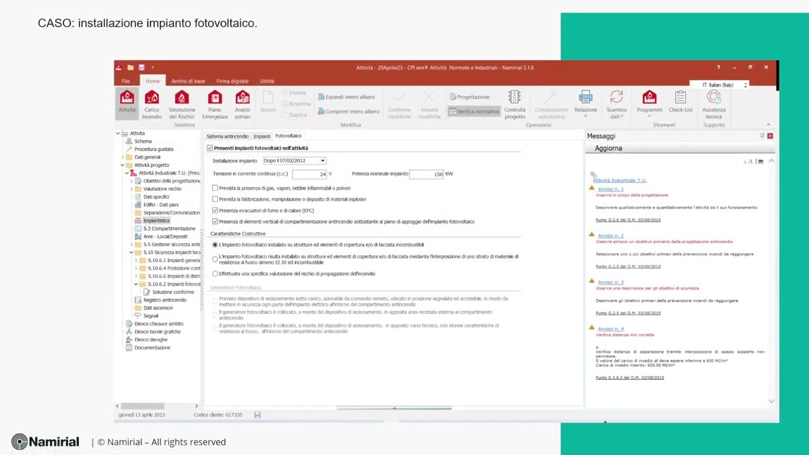
Task: Expand S.10.6.4 Protezione node
Action: point(135,268)
